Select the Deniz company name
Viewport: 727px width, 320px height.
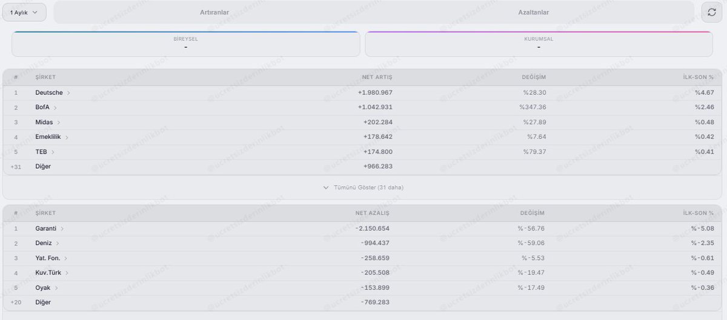[44, 243]
